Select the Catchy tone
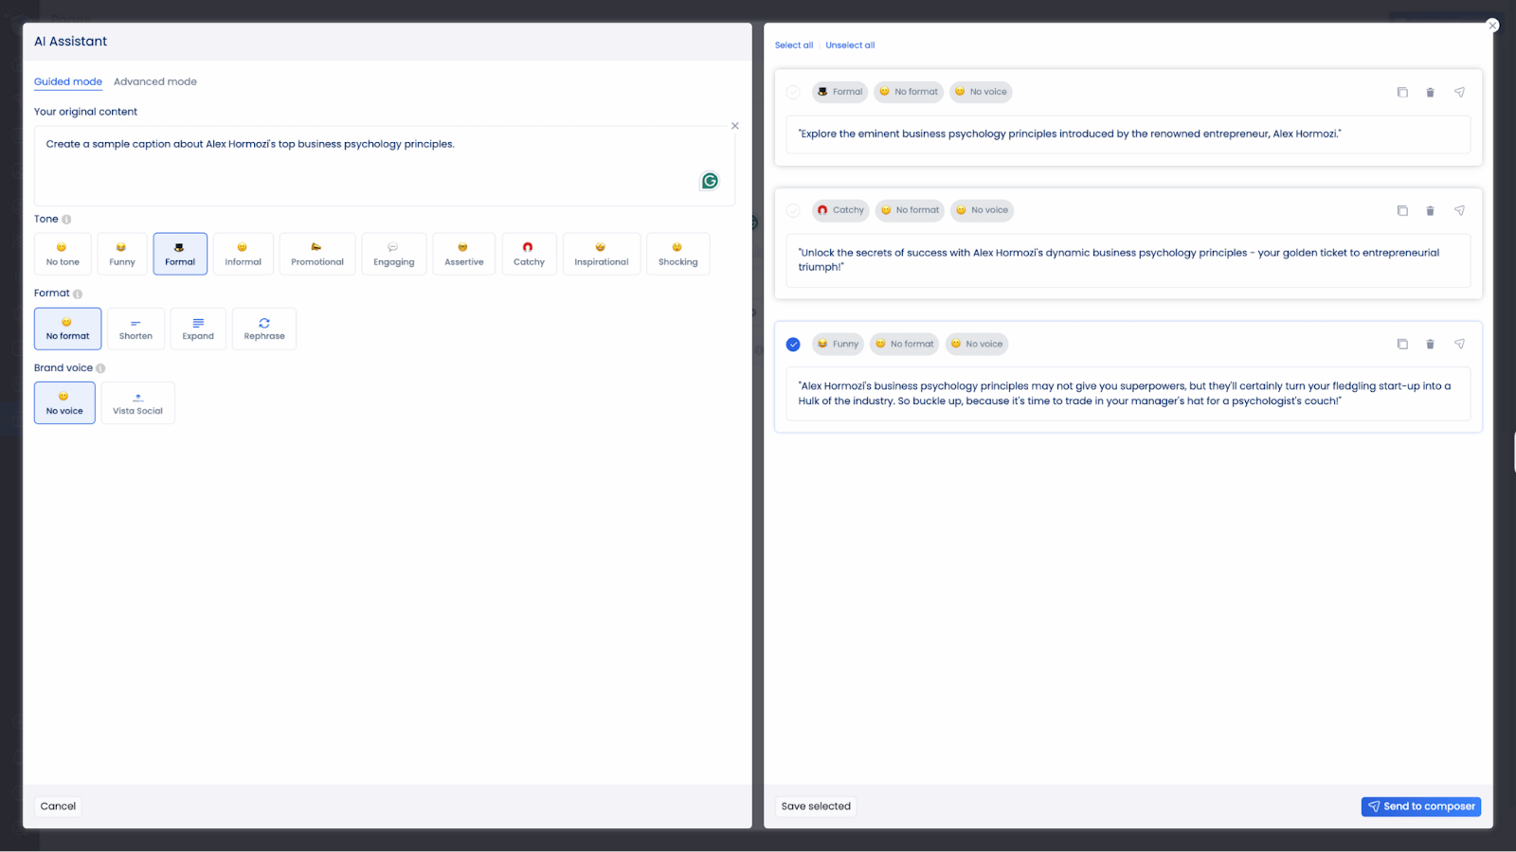Image resolution: width=1516 pixels, height=852 pixels. 529,254
